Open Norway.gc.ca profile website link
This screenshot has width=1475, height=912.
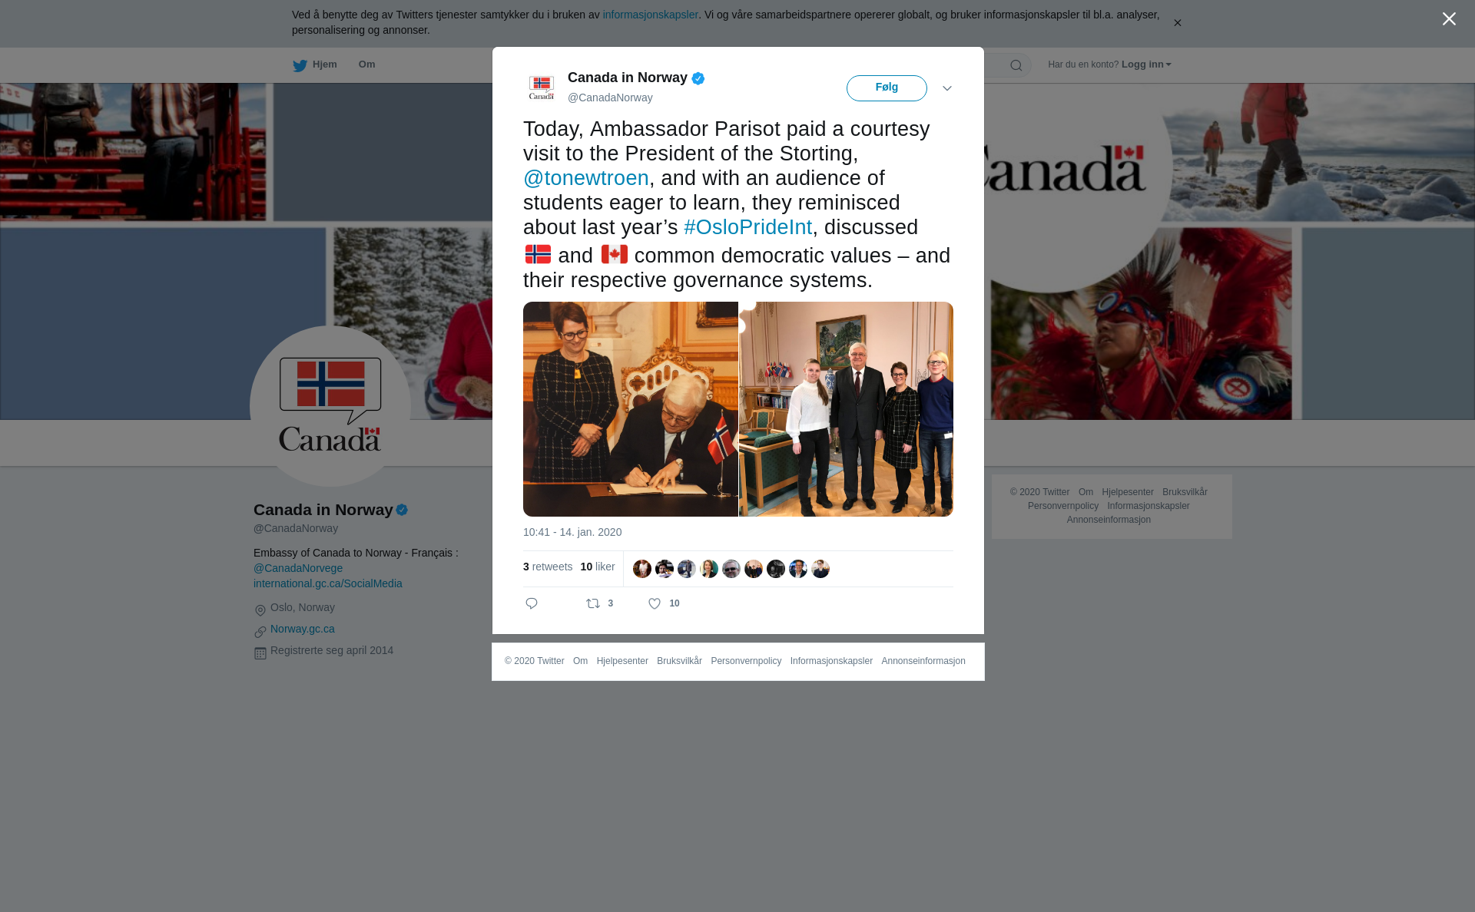303,629
